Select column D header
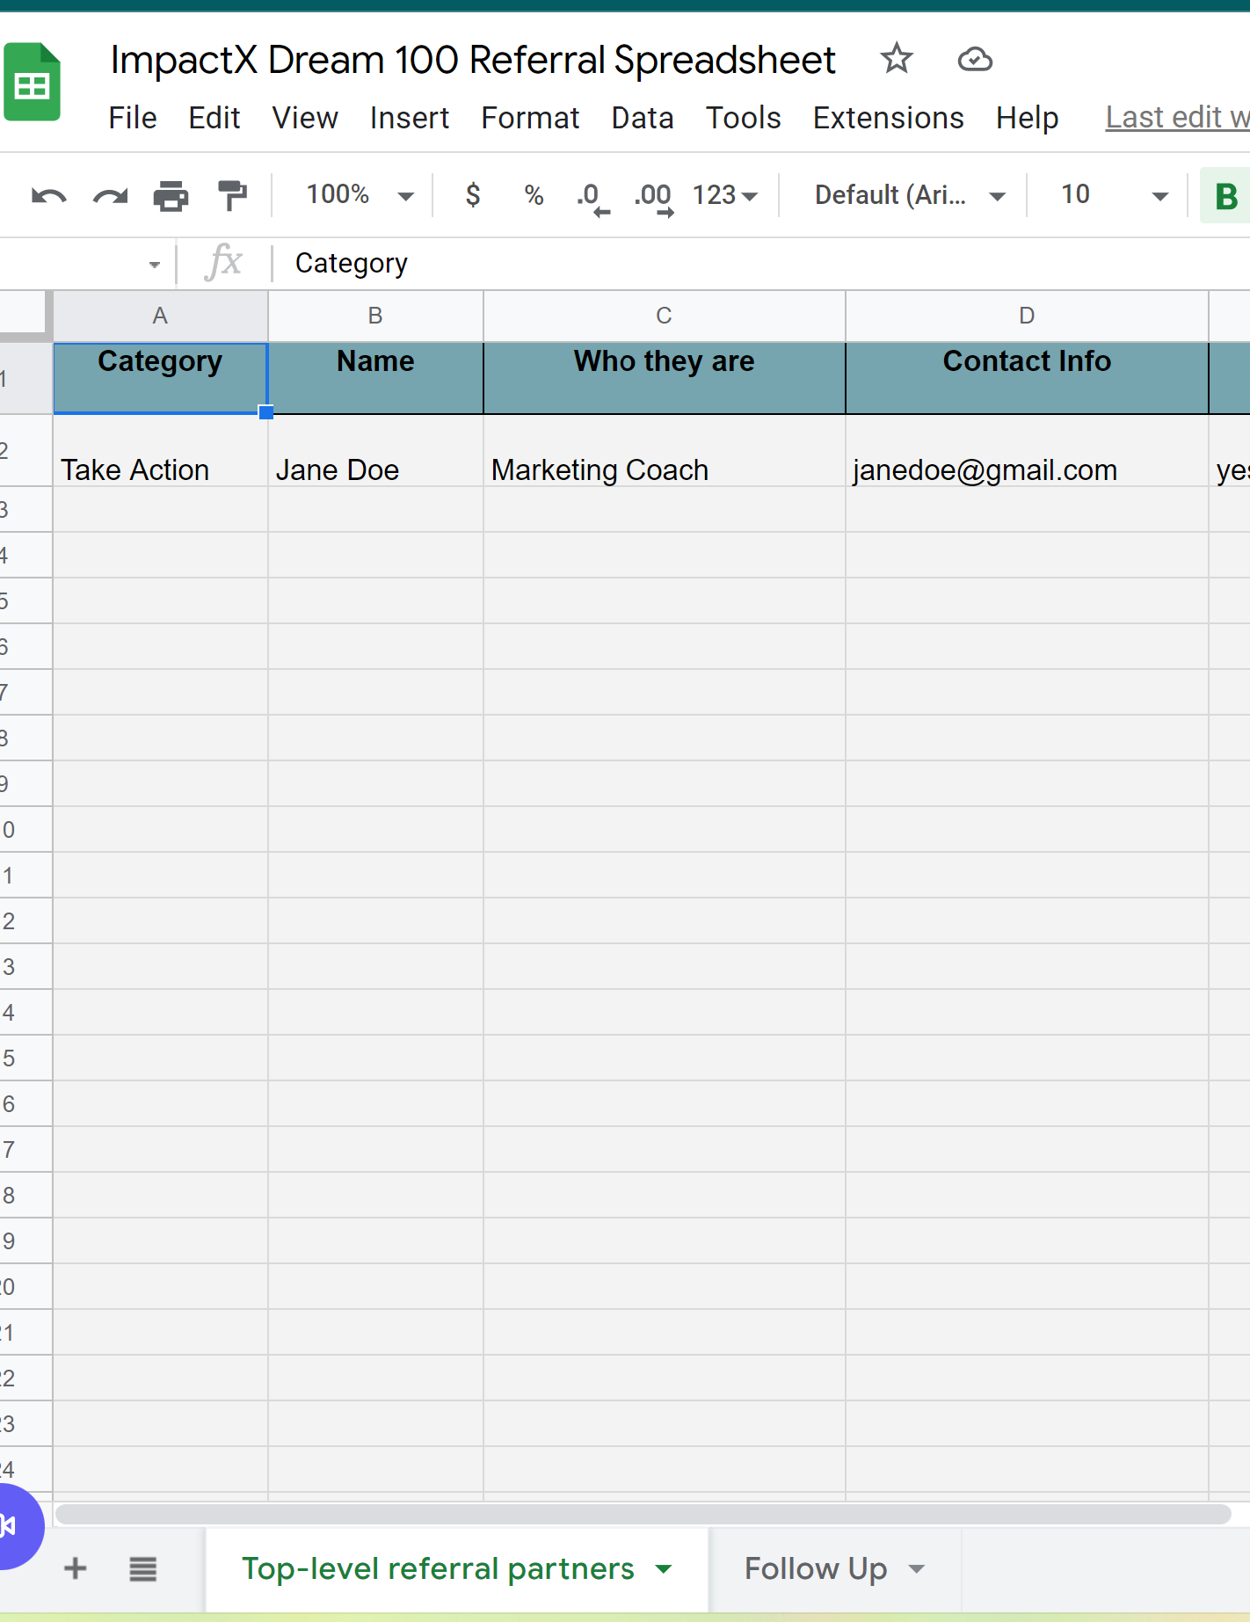This screenshot has height=1622, width=1250. coord(1027,316)
